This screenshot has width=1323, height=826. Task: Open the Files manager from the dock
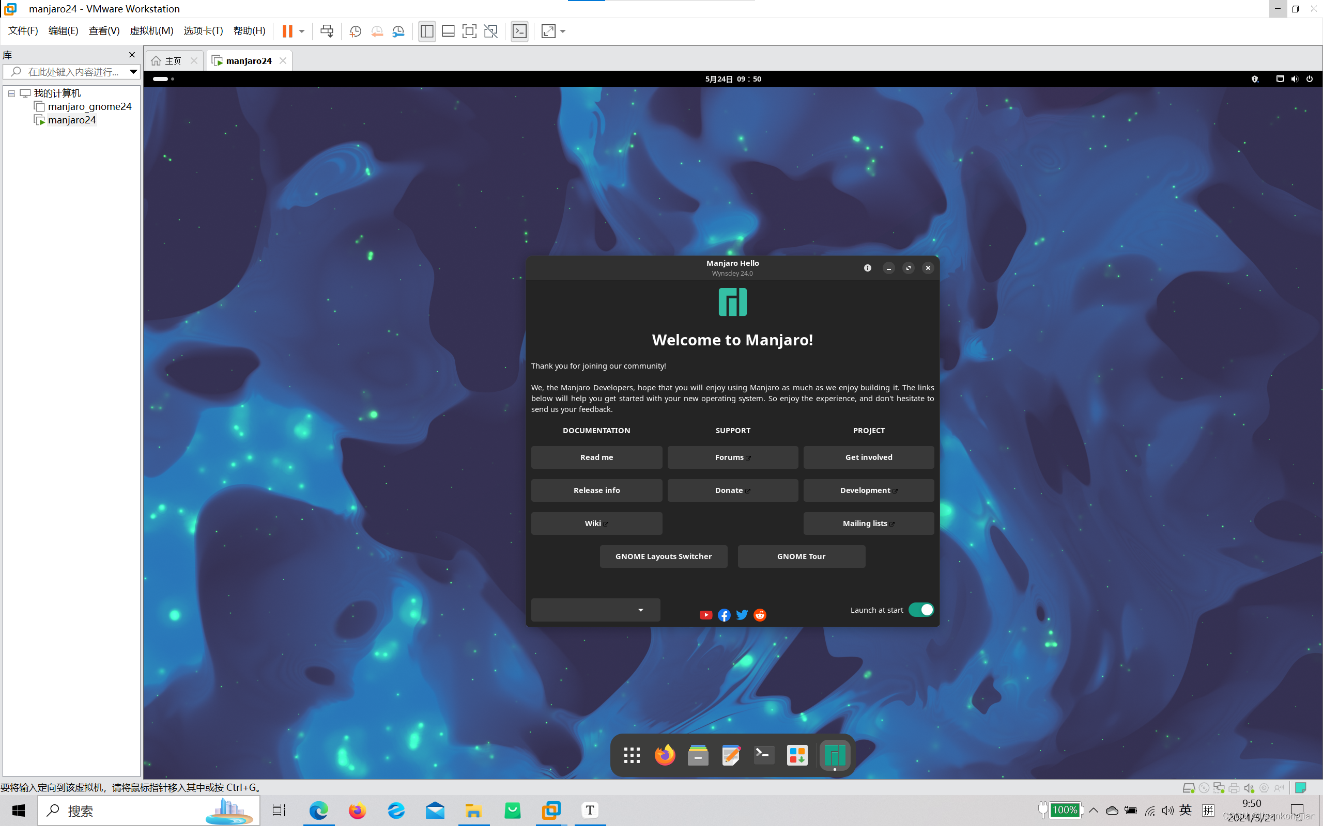click(698, 755)
